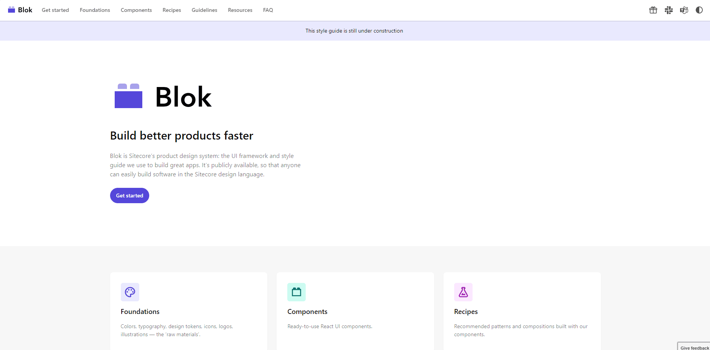The height and width of the screenshot is (350, 710).
Task: Click the Components card icon
Action: point(297,292)
